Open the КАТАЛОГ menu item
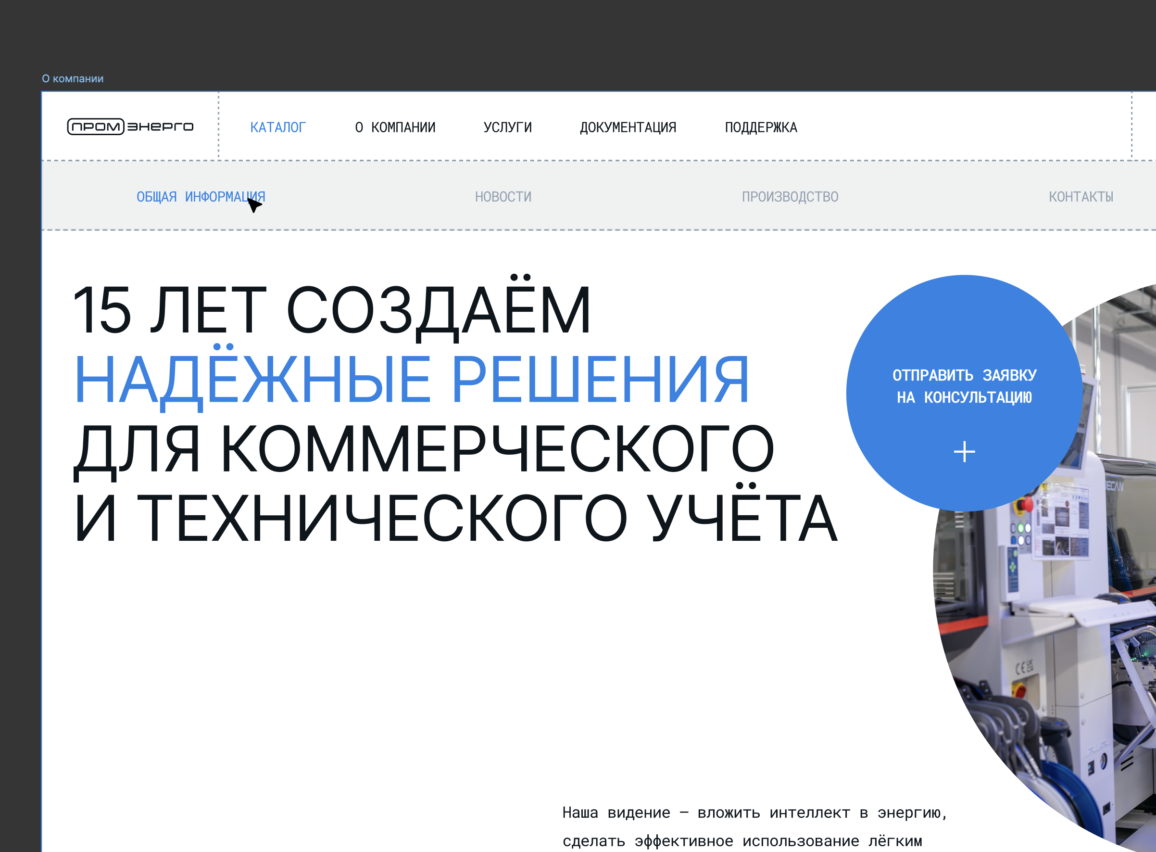The height and width of the screenshot is (852, 1156). coord(278,127)
